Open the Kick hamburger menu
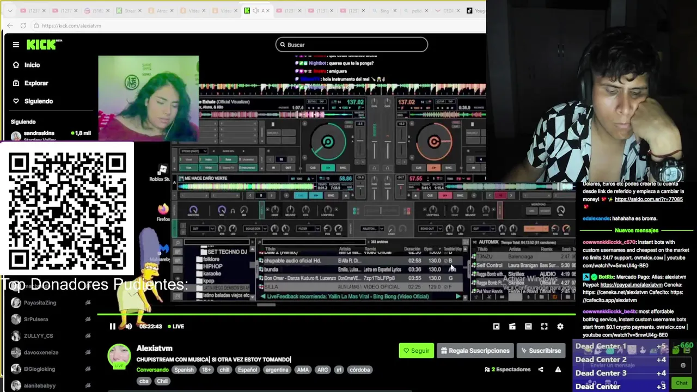This screenshot has height=392, width=697. (16, 45)
